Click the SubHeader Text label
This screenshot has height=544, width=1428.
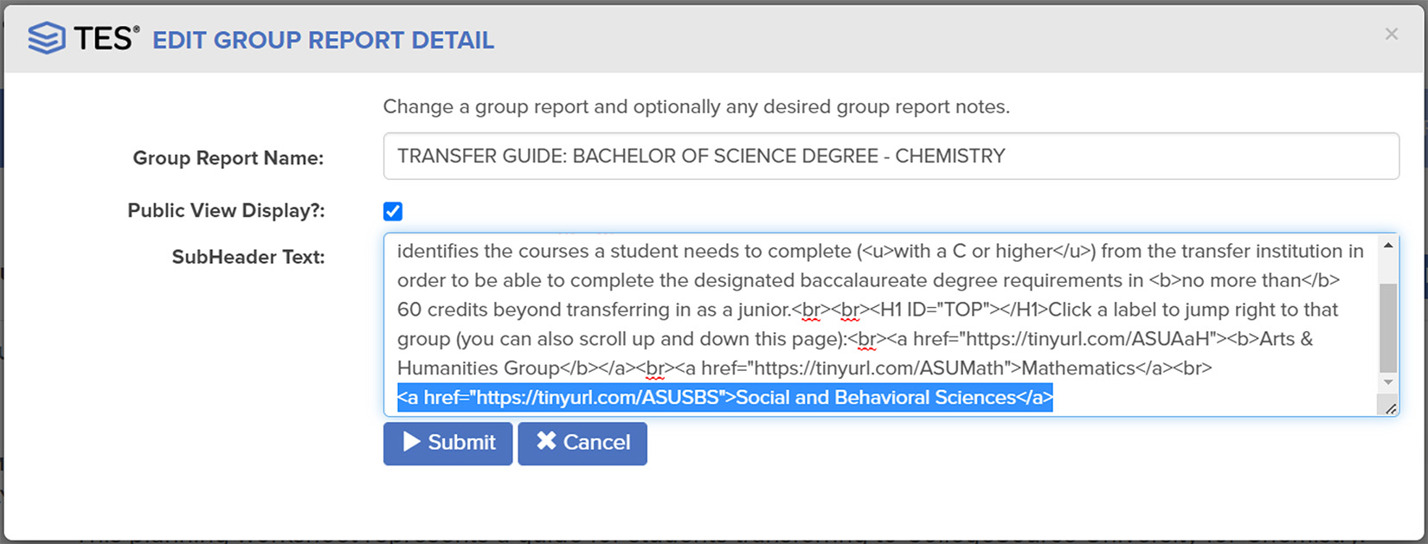(x=248, y=257)
